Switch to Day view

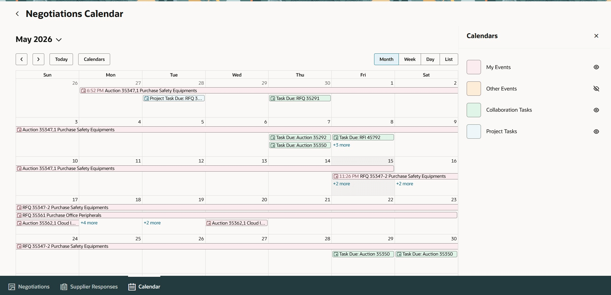(x=430, y=59)
